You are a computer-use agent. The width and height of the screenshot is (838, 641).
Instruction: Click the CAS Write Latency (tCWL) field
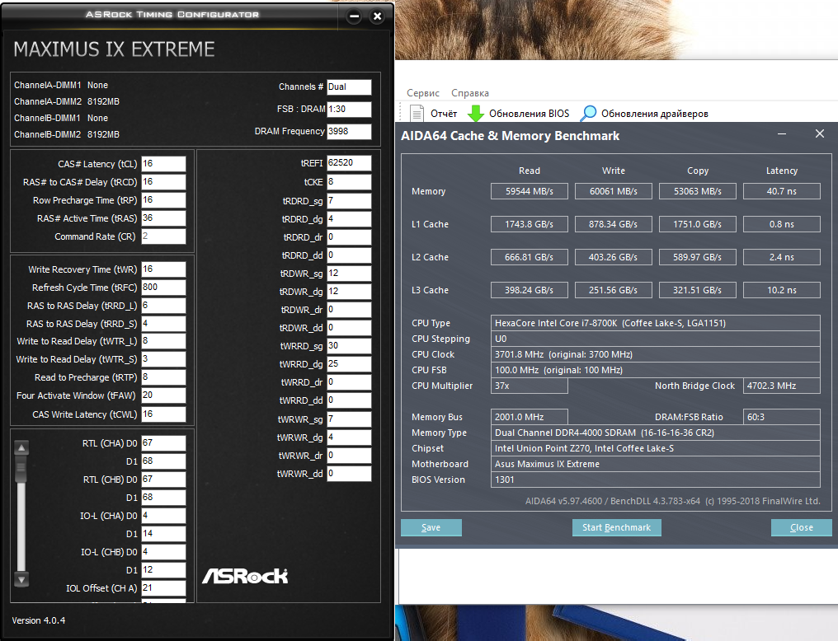coord(163,414)
